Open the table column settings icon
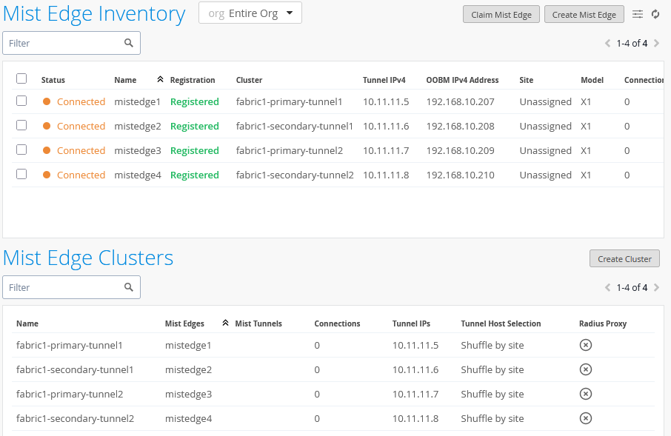Screen dimensions: 671x436 click(x=638, y=14)
